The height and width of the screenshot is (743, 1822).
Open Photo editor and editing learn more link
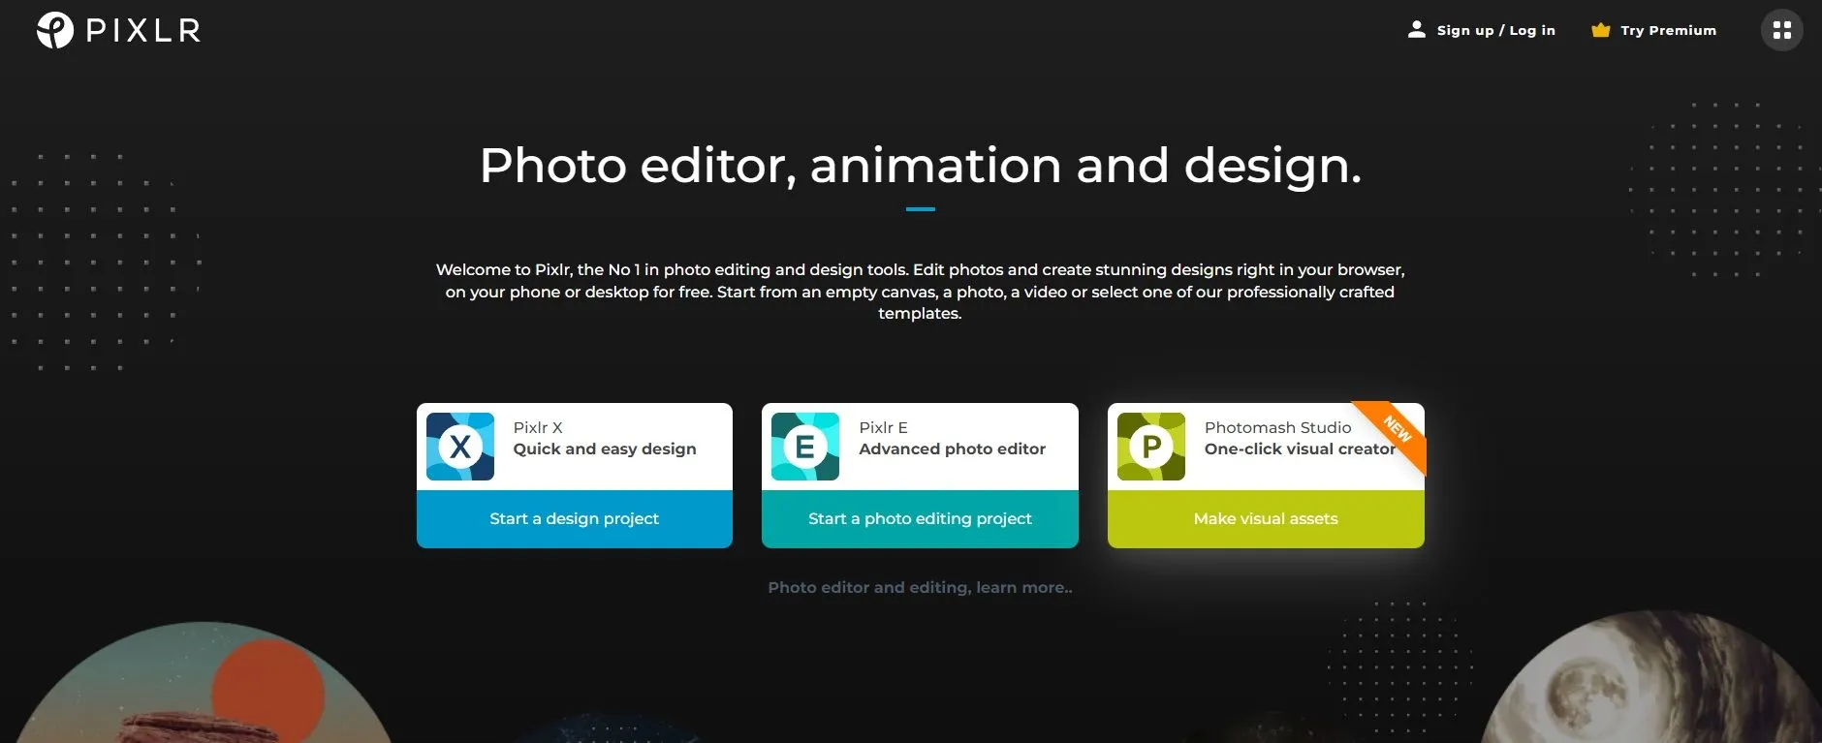click(x=920, y=587)
